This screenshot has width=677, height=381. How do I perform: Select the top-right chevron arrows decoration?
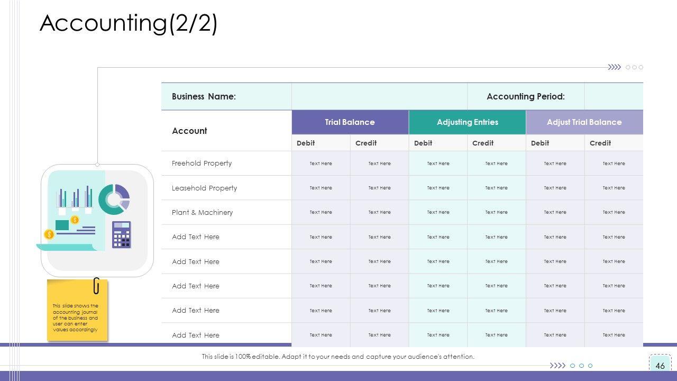click(x=614, y=67)
